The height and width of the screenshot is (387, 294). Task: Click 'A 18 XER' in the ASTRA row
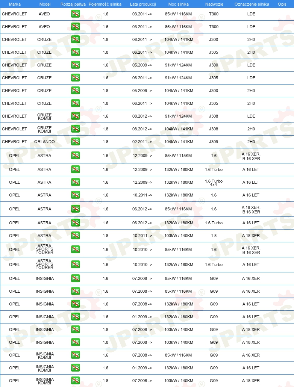(x=251, y=236)
